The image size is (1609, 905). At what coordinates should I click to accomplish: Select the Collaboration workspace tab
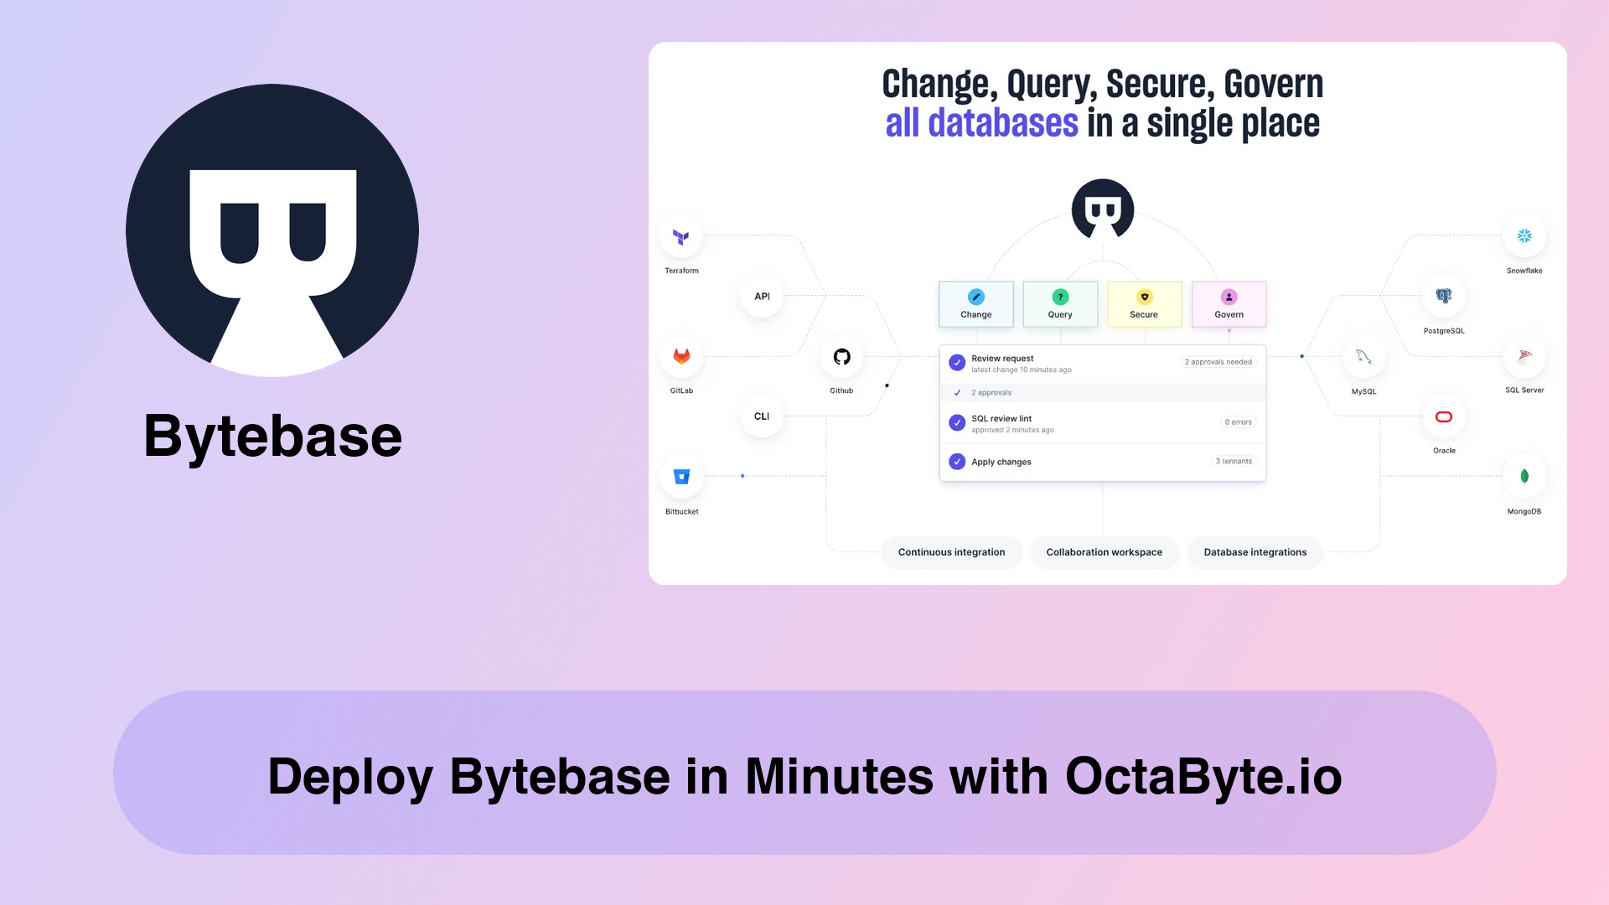(x=1103, y=551)
